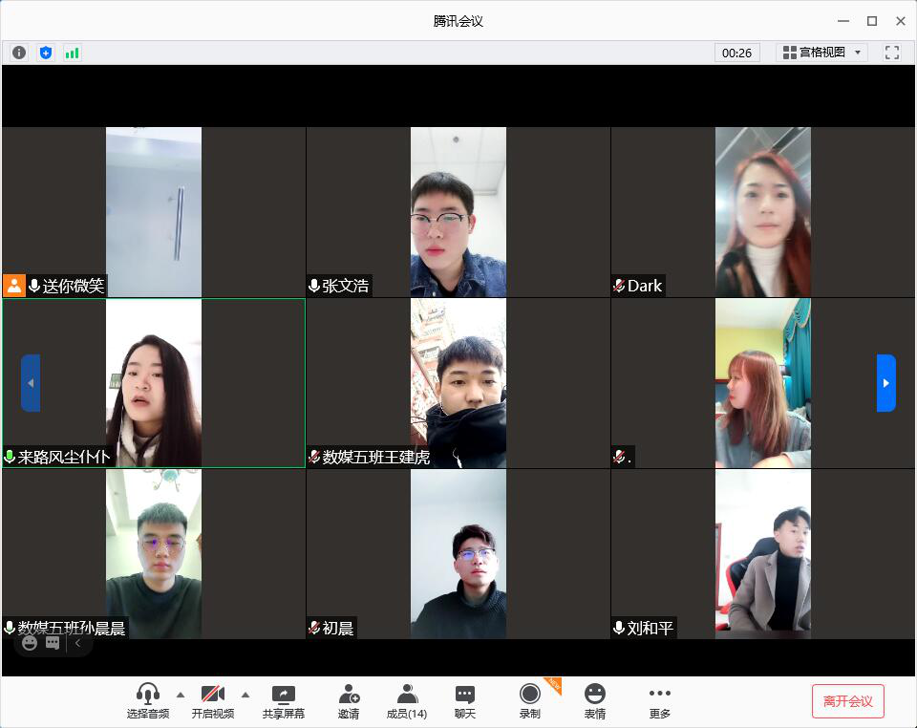Select the 刘和平 video tile
Image resolution: width=917 pixels, height=728 pixels.
coord(762,553)
